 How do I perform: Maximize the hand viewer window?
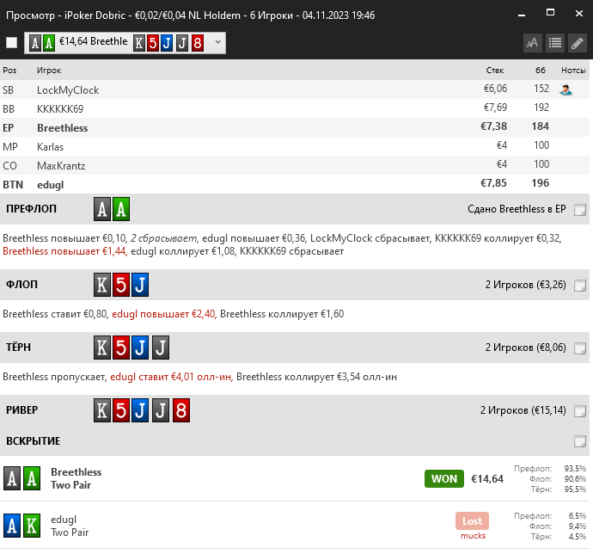pos(550,13)
